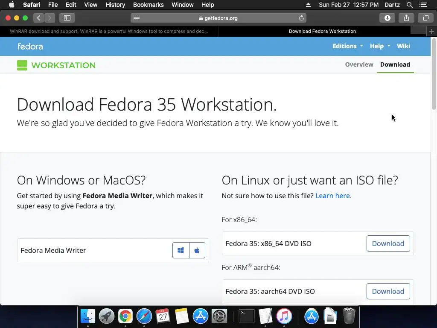Show Safari downloads list
Viewport: 437px width, 328px height.
pos(387,18)
